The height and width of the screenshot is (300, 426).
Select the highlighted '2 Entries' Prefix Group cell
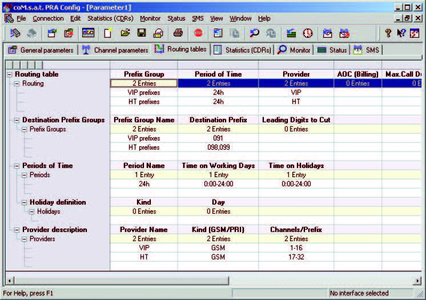click(144, 83)
